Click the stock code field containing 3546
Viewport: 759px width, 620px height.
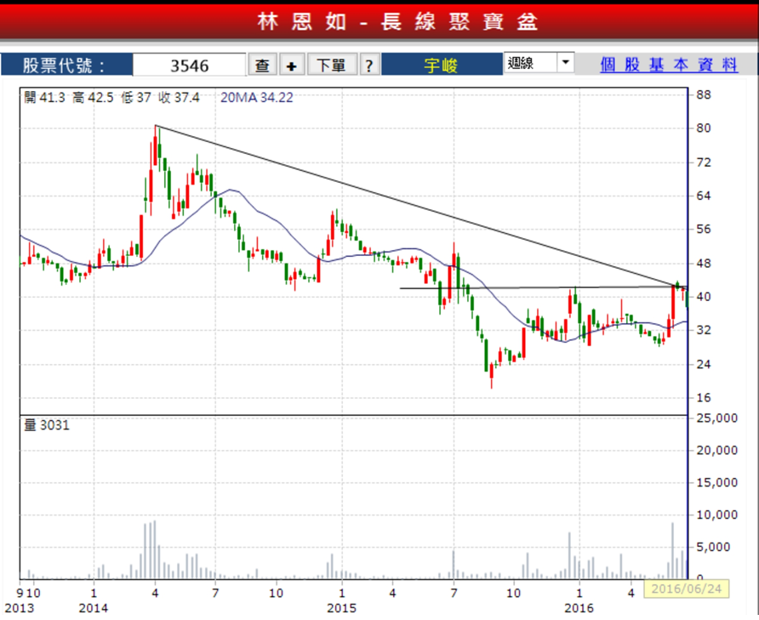coord(190,65)
